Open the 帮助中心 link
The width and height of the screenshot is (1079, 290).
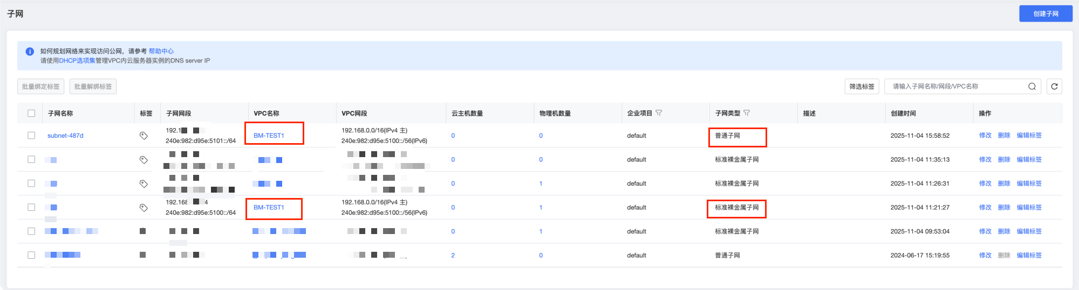161,51
